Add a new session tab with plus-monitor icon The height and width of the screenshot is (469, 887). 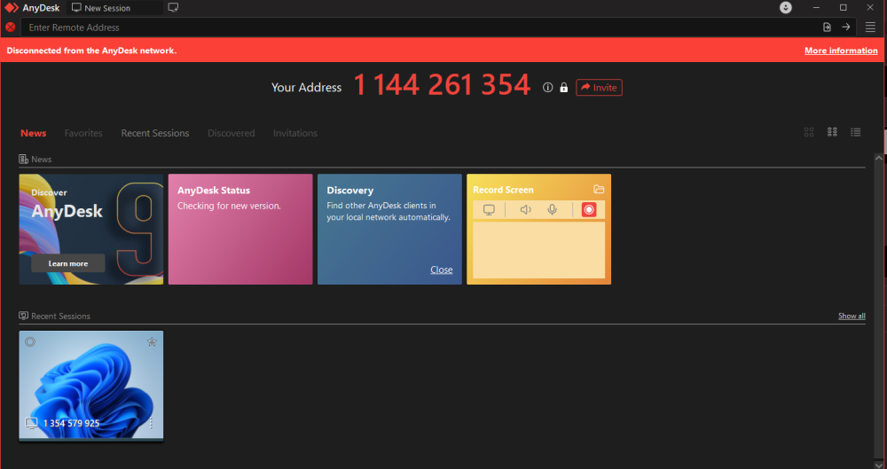173,8
